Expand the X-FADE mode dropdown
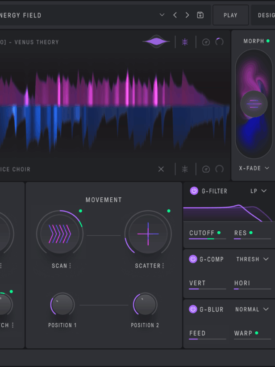This screenshot has width=275, height=367. pos(254,168)
